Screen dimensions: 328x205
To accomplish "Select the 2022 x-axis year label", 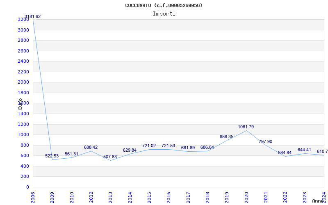I will 285,198.
